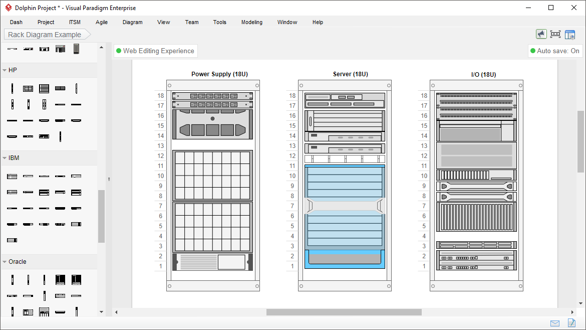This screenshot has height=330, width=586.
Task: Open the Dash menu
Action: [16, 22]
